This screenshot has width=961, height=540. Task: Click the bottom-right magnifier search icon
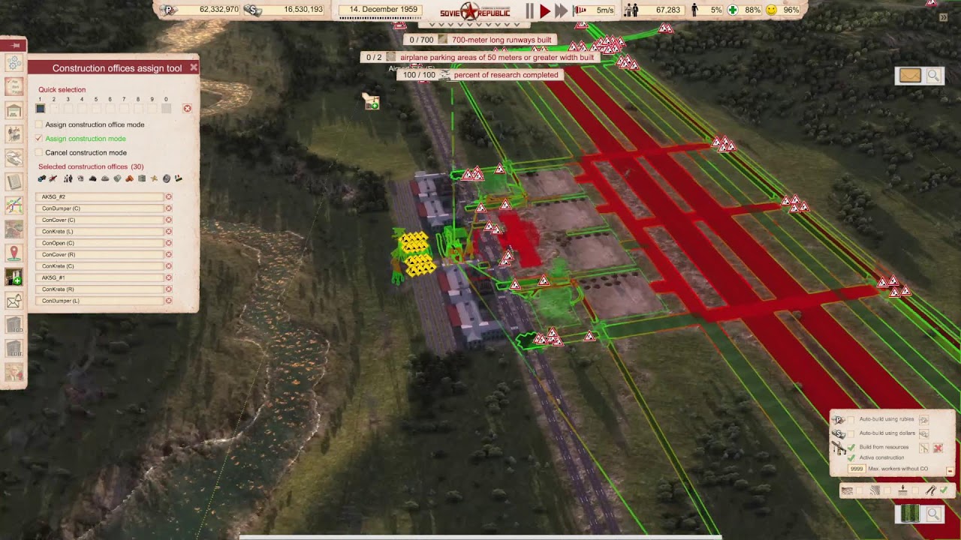click(x=933, y=514)
